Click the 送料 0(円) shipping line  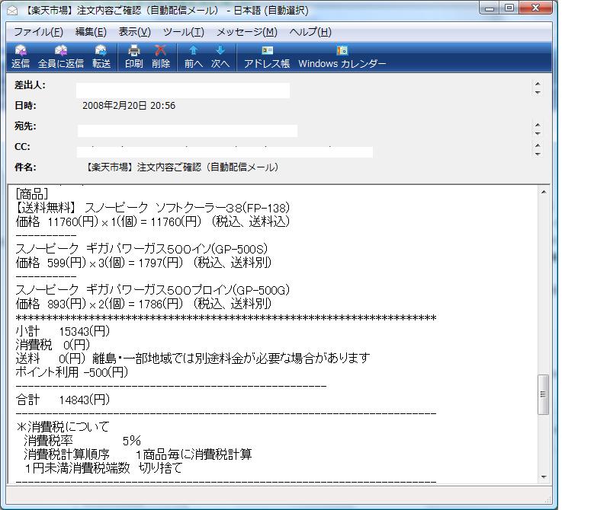[193, 359]
